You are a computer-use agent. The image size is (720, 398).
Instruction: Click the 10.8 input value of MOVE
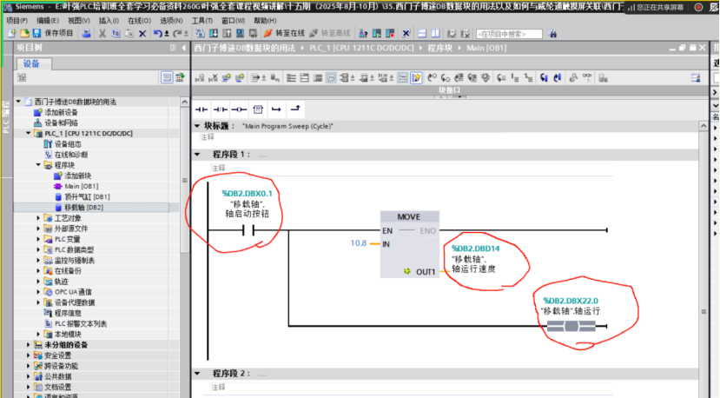(358, 243)
